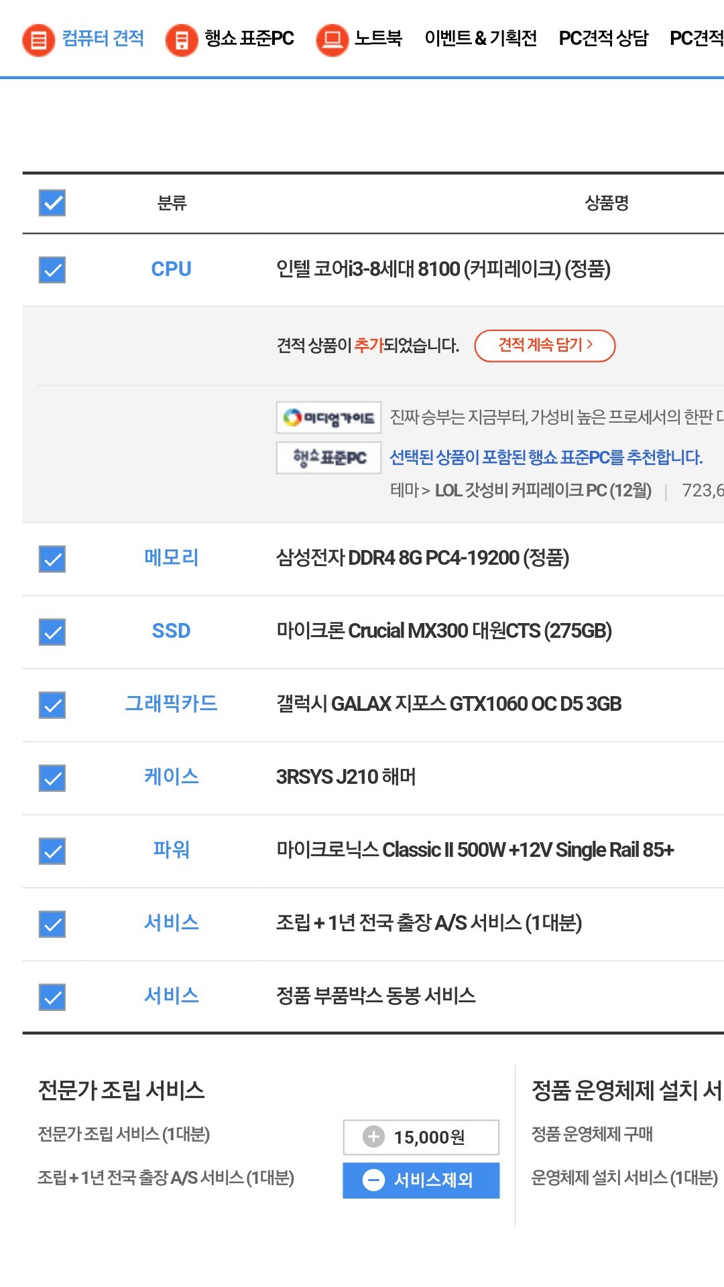Uncheck the 파워 row checkbox
Image resolution: width=724 pixels, height=1287 pixels.
tap(52, 851)
